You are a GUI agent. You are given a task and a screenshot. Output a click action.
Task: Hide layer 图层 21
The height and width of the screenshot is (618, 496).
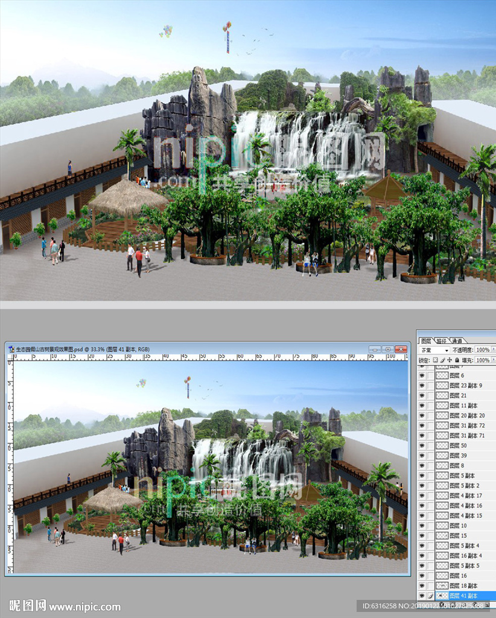click(422, 395)
